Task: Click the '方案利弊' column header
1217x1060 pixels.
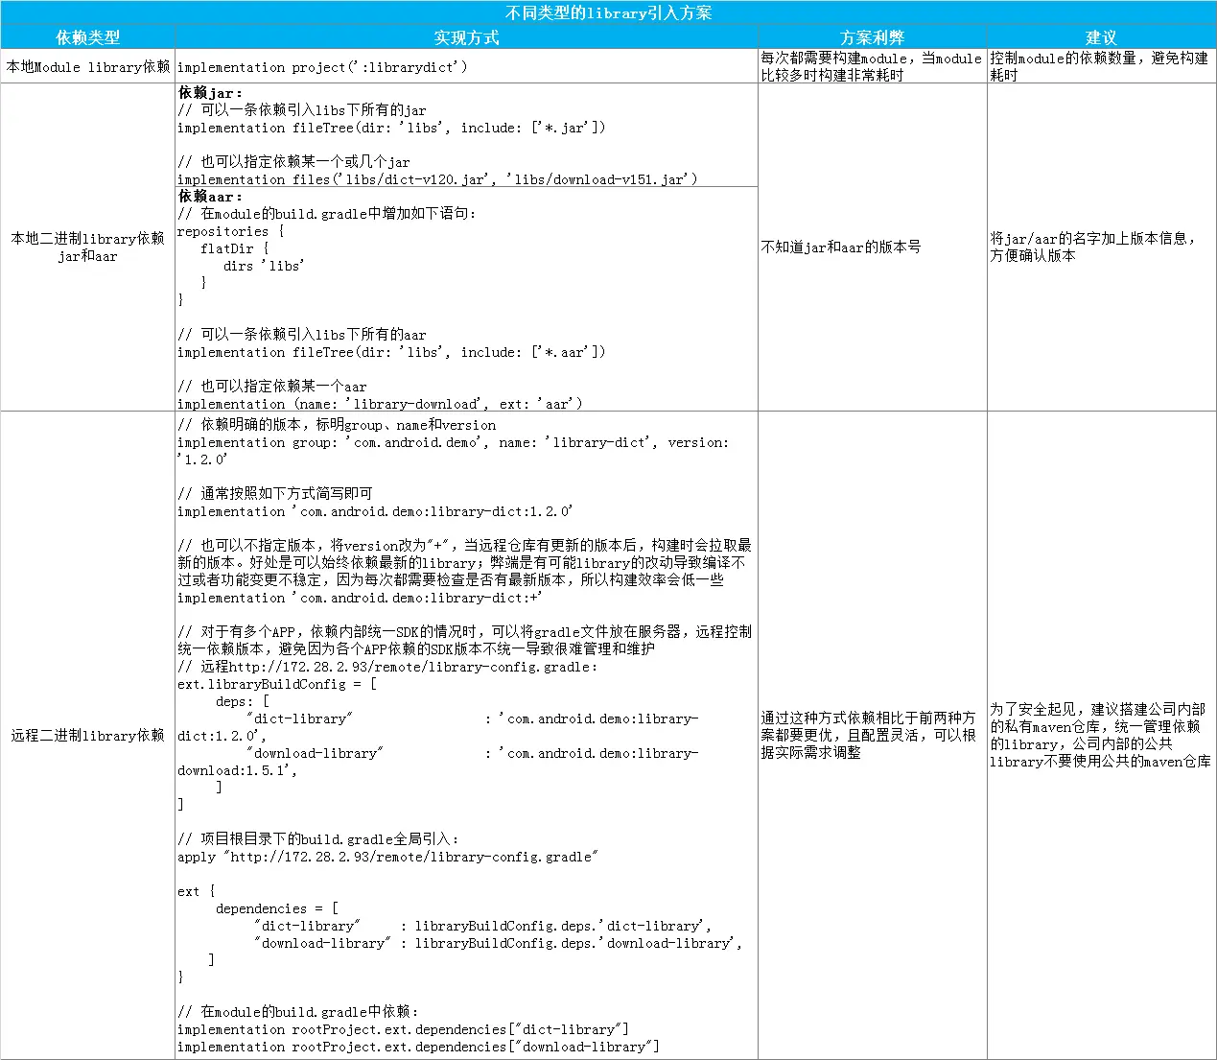Action: pos(872,37)
